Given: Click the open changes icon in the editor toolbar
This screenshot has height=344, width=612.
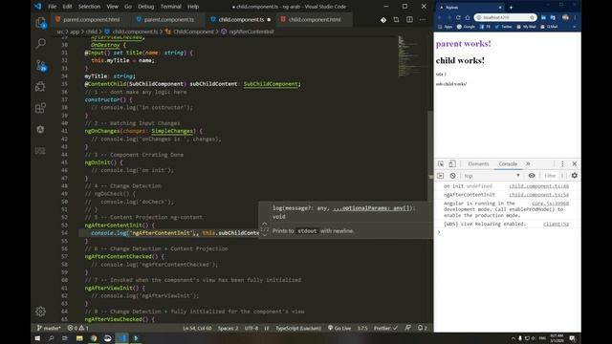Looking at the screenshot, I should tap(396, 19).
